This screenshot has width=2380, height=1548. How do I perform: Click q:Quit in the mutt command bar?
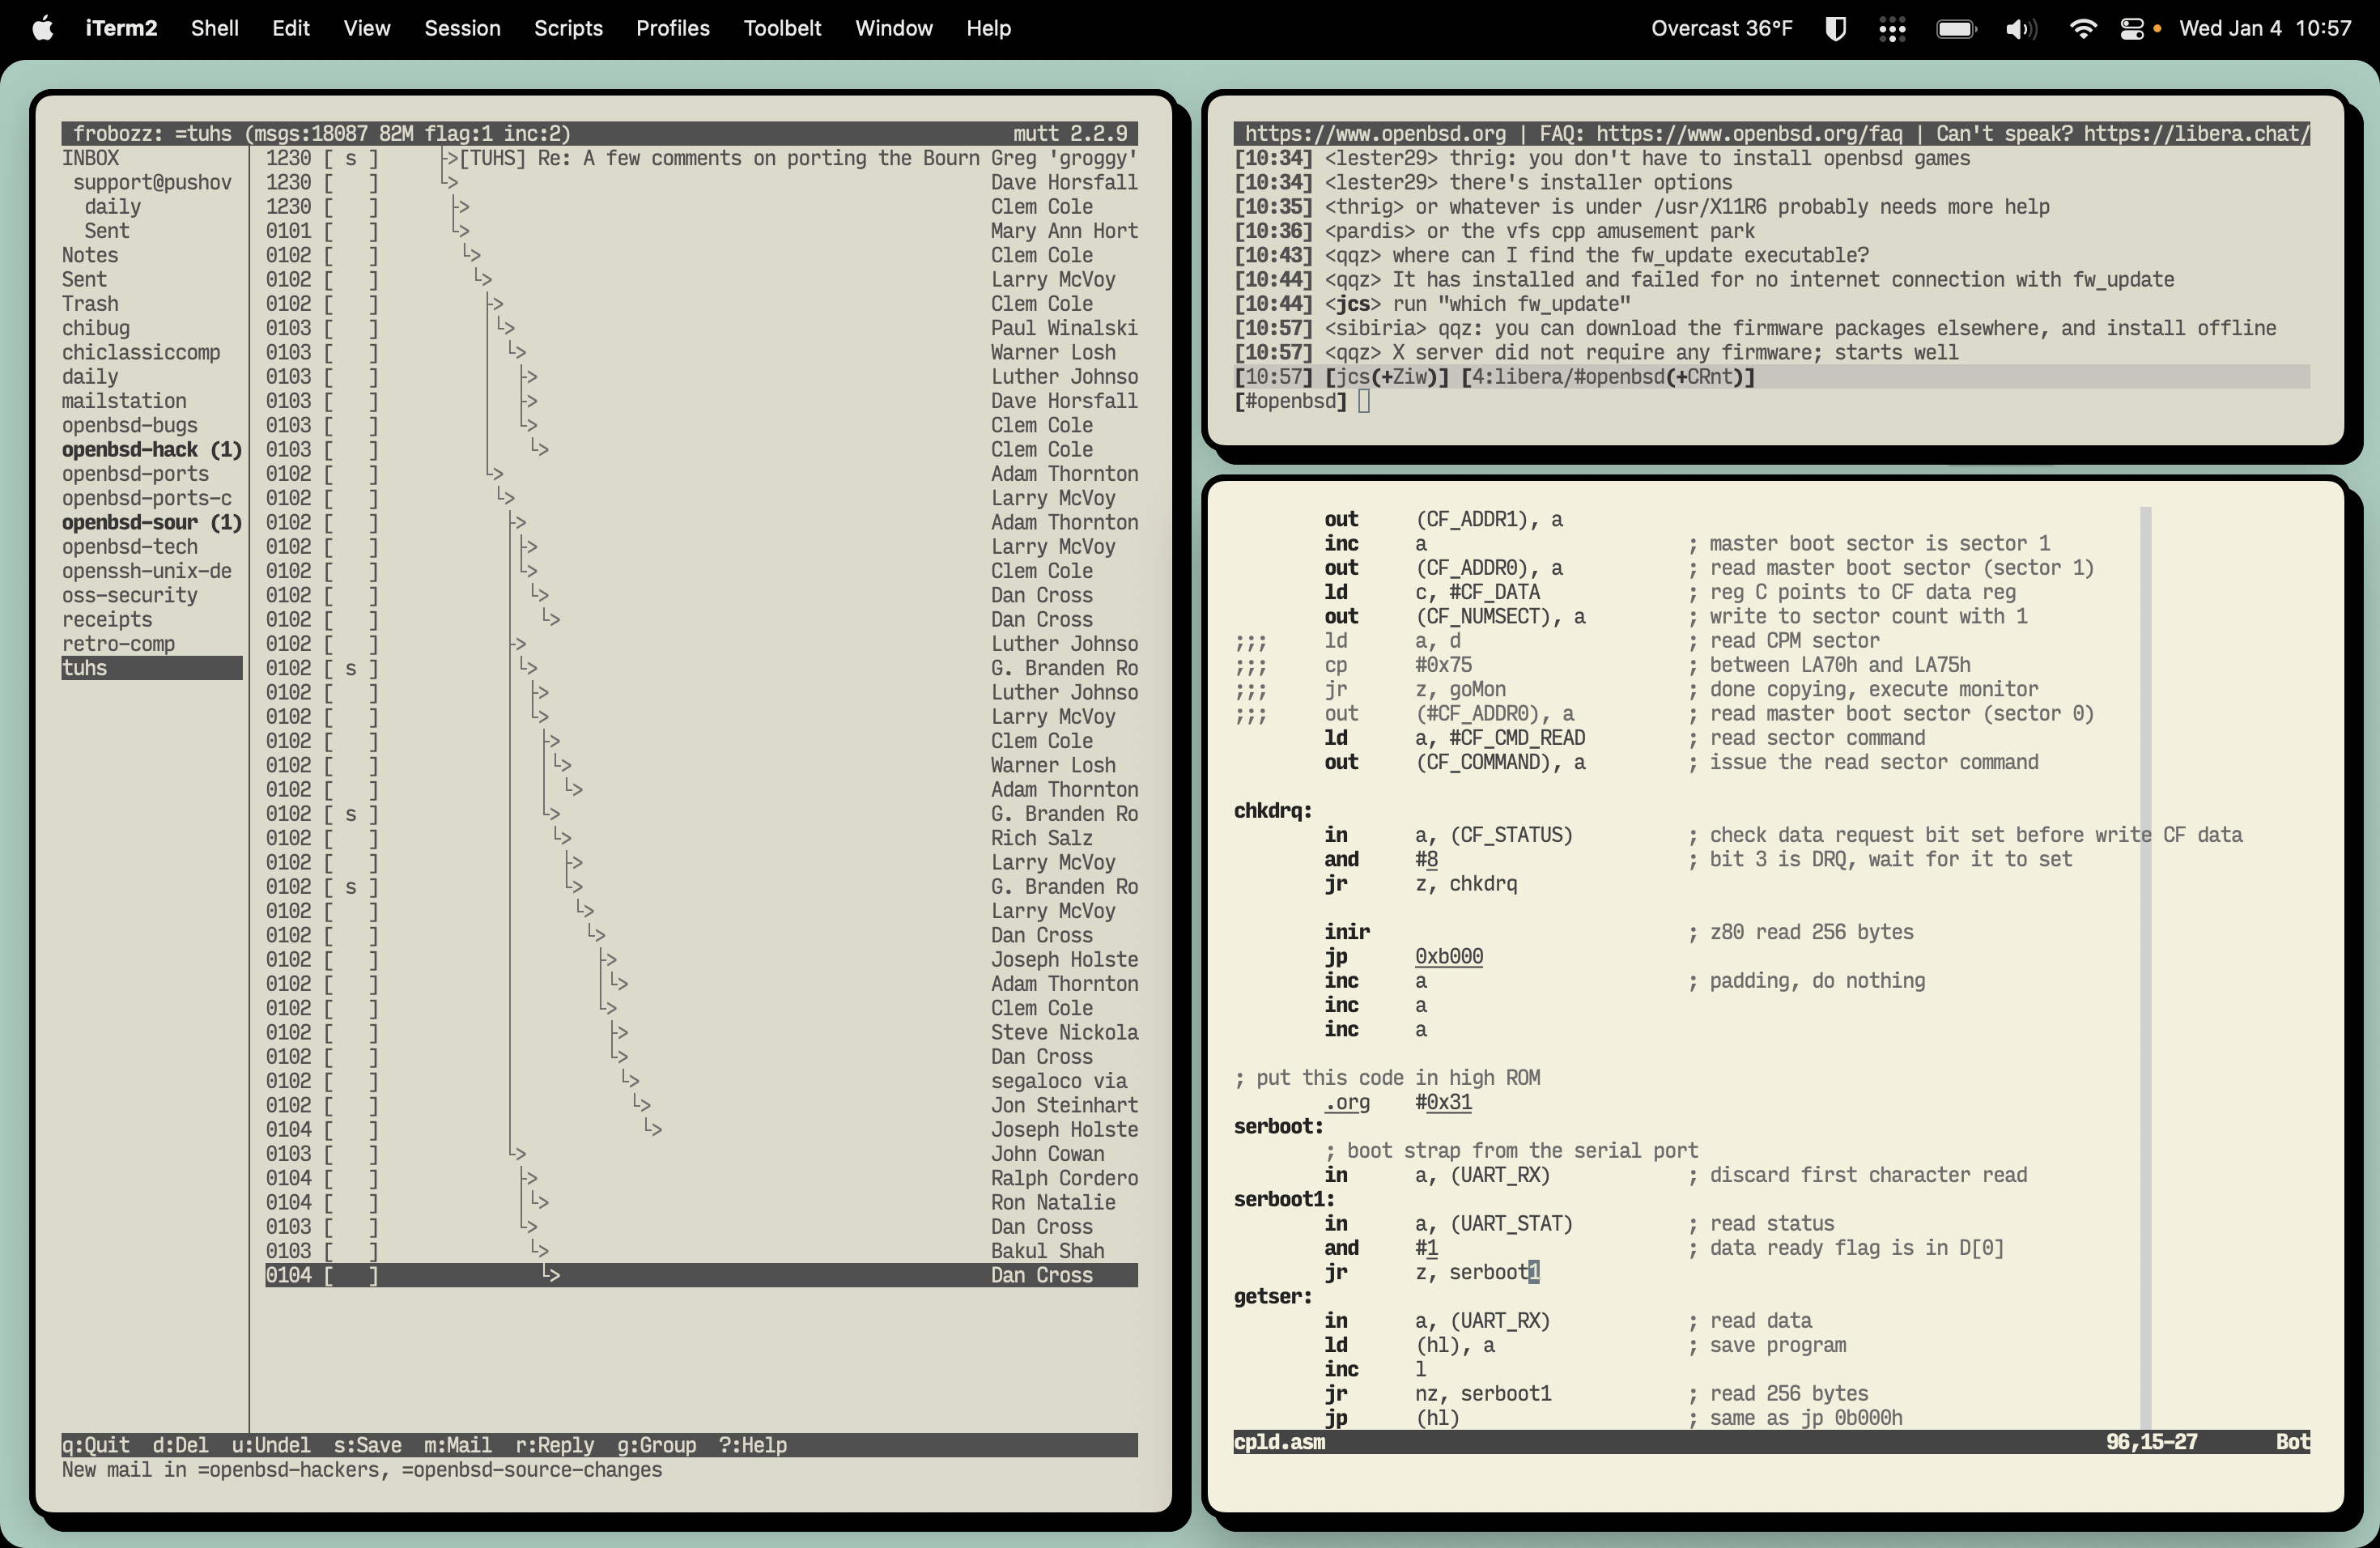pos(95,1444)
